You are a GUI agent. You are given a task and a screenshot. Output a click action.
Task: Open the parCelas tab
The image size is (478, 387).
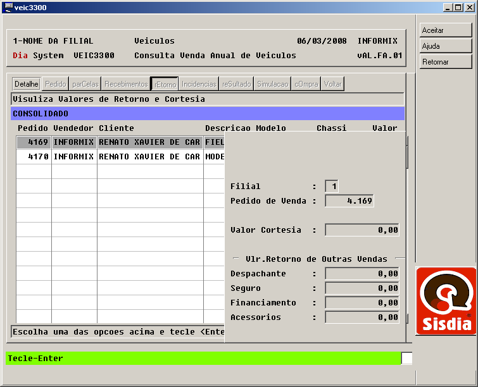tap(85, 83)
